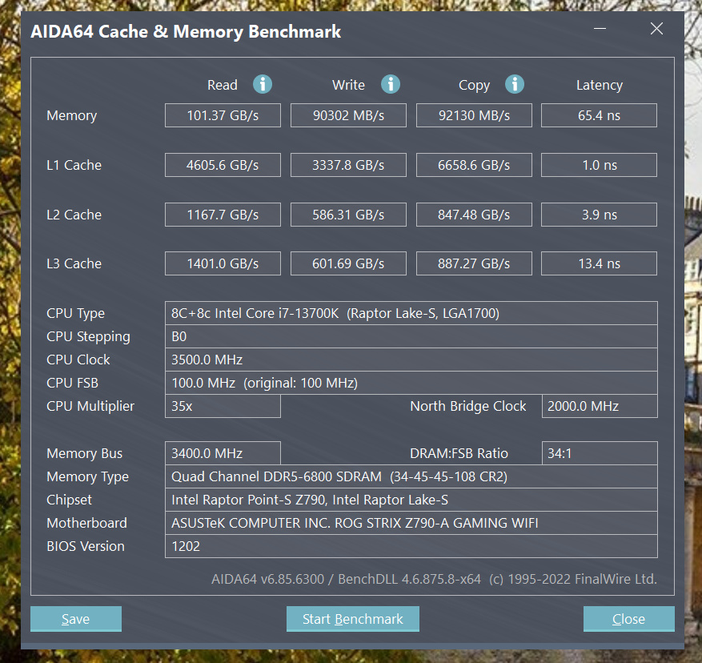The height and width of the screenshot is (663, 702).
Task: Select L2 Cache write 586.31 GB/s
Action: pyautogui.click(x=348, y=215)
